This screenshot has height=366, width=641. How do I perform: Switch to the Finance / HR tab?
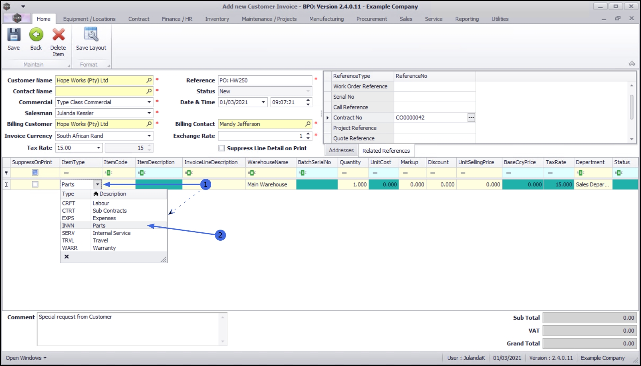pos(177,19)
